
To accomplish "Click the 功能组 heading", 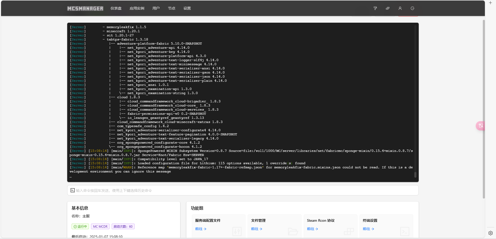I will coord(197,208).
